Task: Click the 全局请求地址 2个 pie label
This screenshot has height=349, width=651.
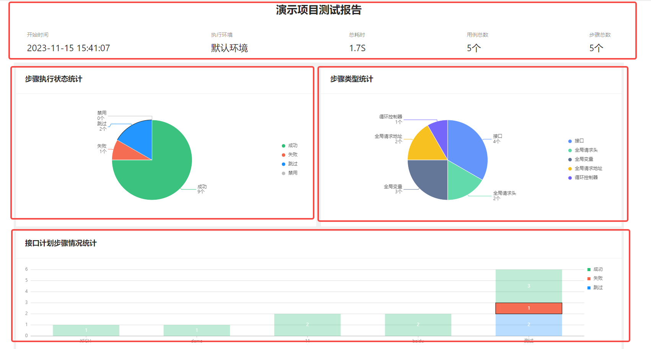Action: click(388, 139)
